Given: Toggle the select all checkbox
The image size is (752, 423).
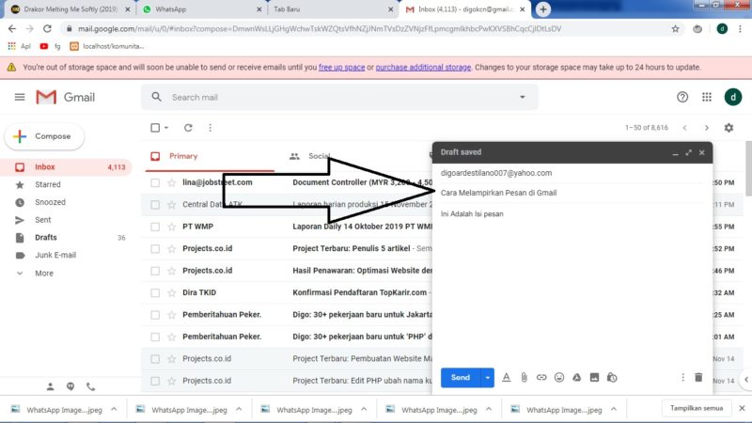Looking at the screenshot, I should 155,128.
